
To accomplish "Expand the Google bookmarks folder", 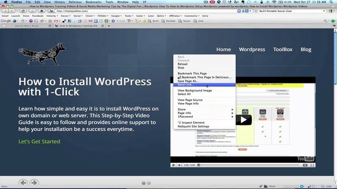I will pyautogui.click(x=116, y=16).
